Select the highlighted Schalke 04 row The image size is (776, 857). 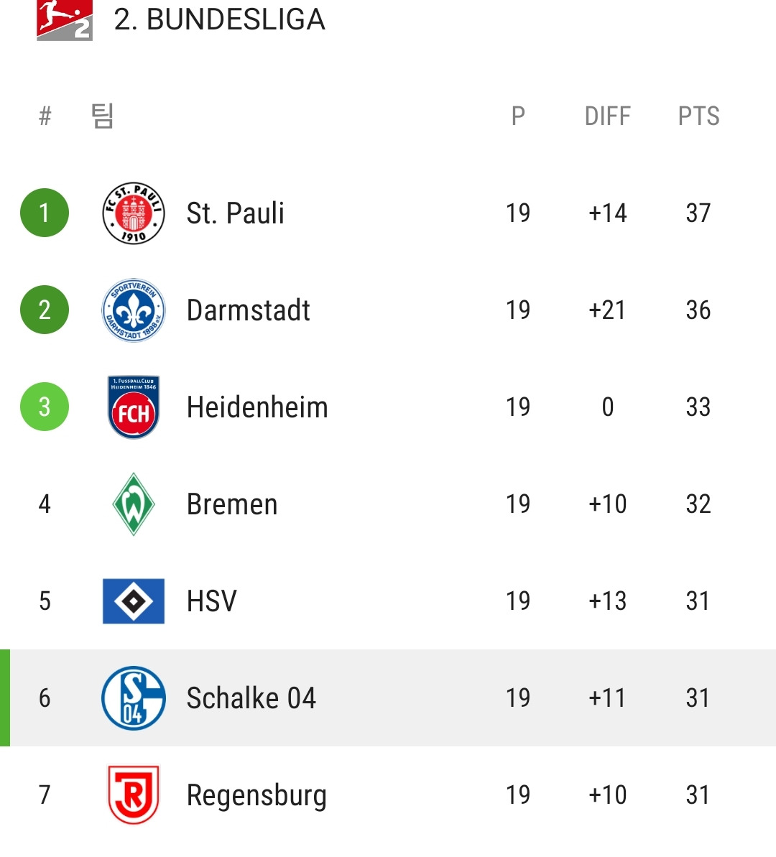point(388,698)
